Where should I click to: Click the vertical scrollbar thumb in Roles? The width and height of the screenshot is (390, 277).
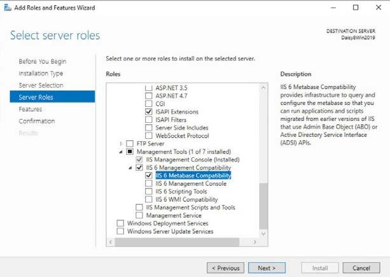263,206
